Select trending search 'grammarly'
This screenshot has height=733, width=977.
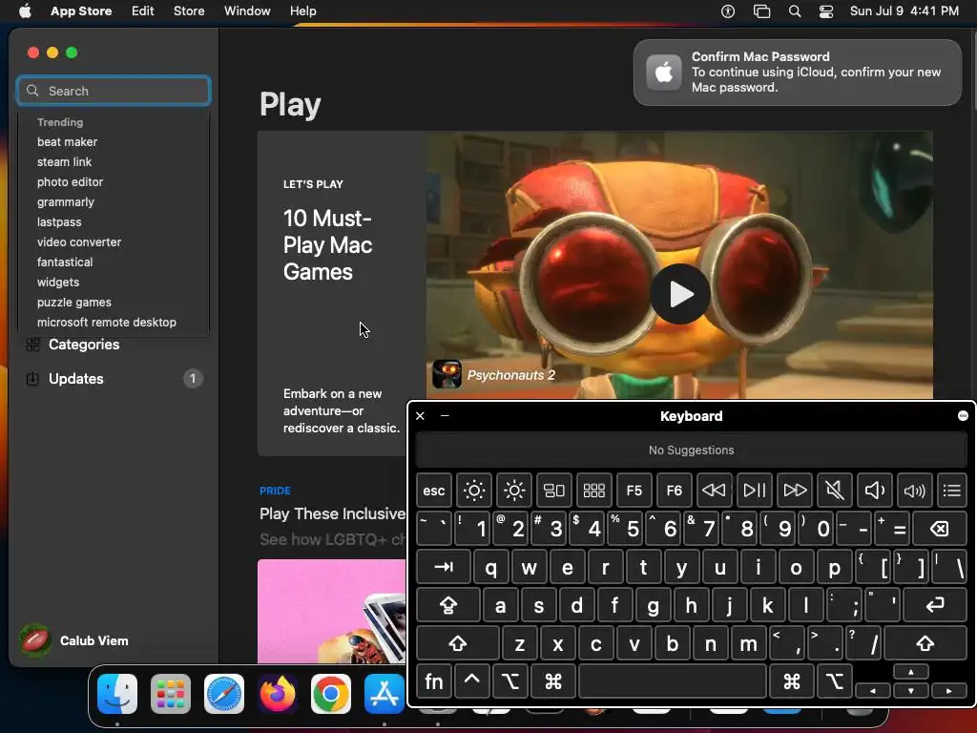point(66,202)
